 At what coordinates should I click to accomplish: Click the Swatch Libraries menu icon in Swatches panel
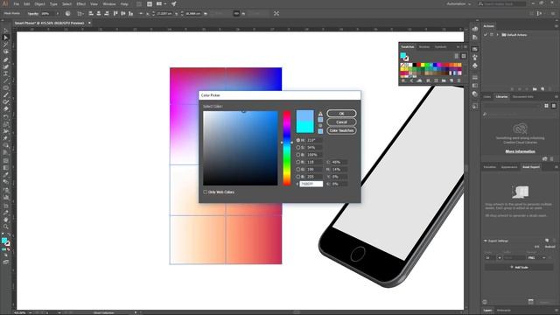point(404,81)
